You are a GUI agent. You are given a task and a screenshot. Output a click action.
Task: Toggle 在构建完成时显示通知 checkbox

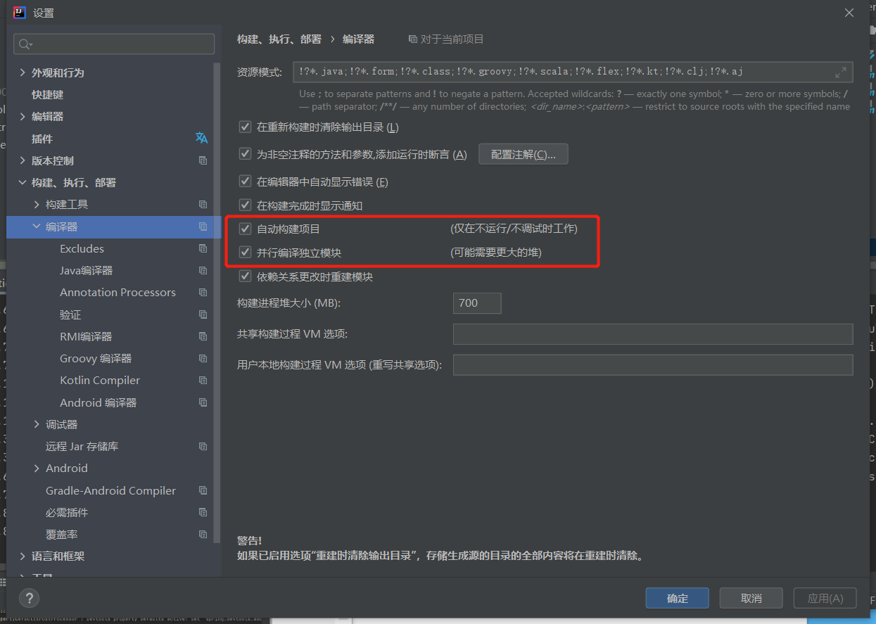click(x=245, y=205)
